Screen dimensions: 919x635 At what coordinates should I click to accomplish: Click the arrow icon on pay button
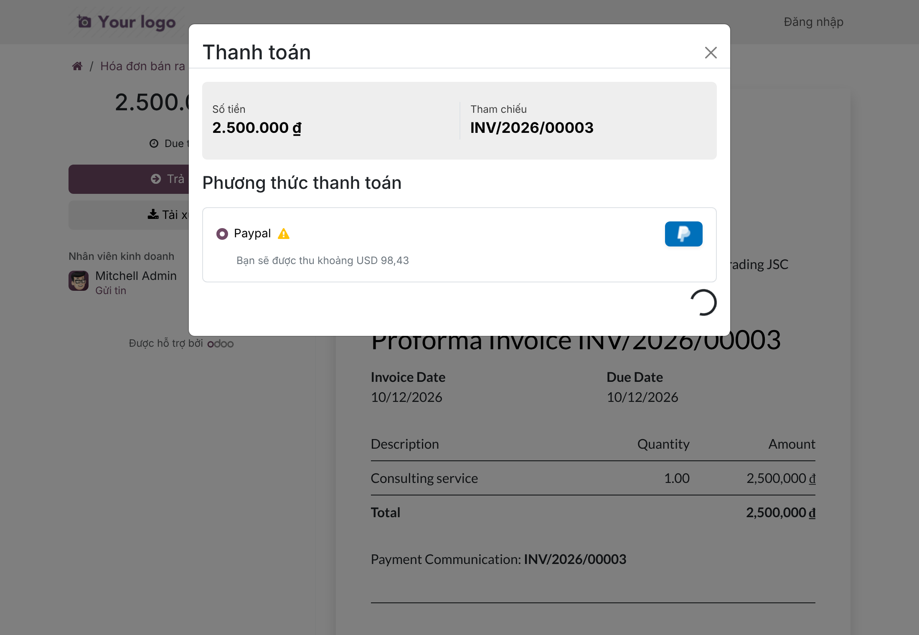click(x=156, y=179)
